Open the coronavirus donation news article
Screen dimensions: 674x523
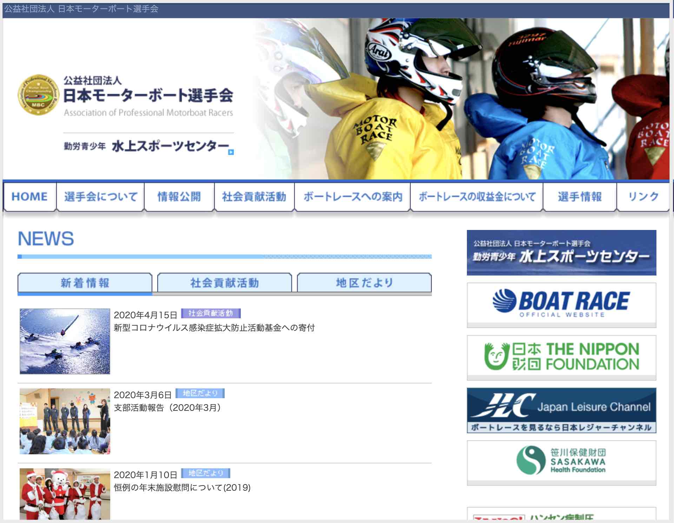(216, 328)
